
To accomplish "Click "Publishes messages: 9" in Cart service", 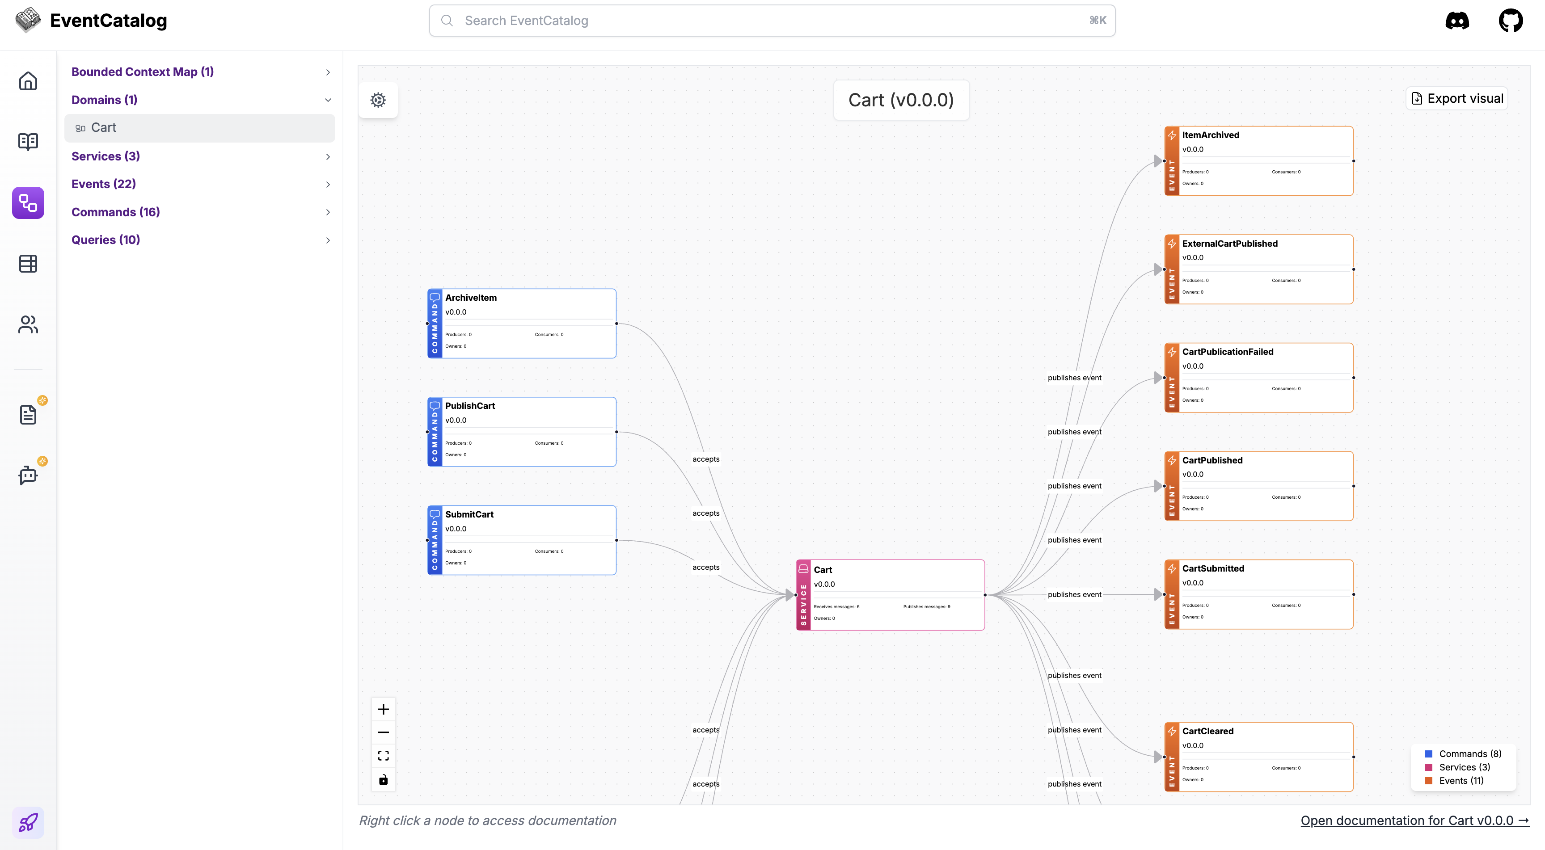I will (927, 606).
